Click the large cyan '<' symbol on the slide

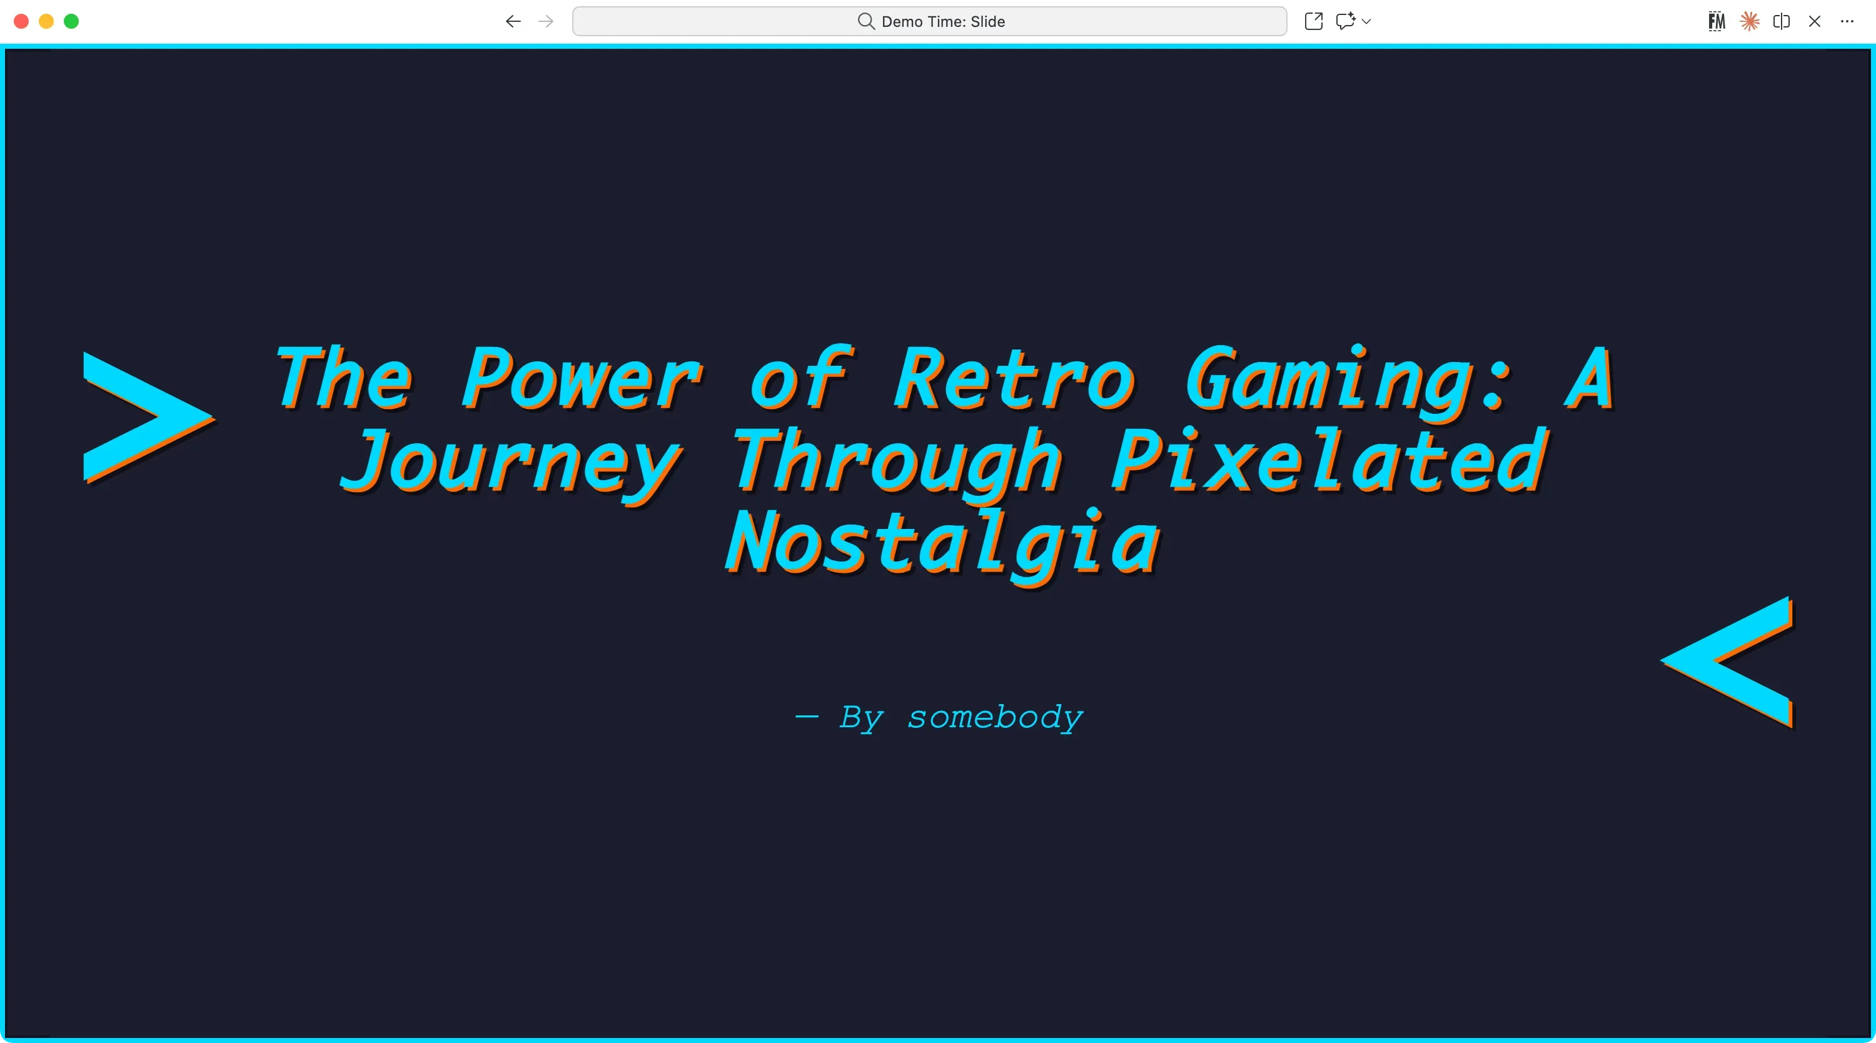click(1730, 662)
